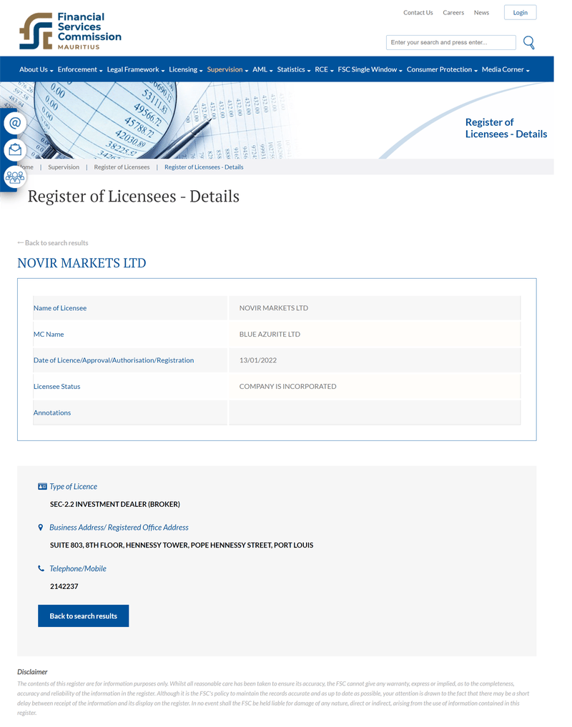
Task: Click the FSC Mauritius logo
Action: [70, 31]
